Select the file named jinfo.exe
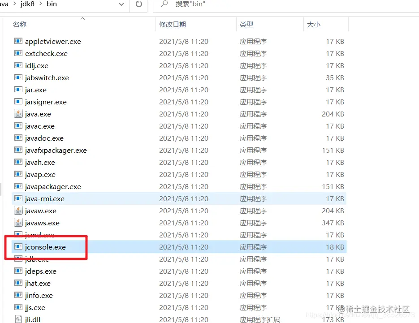 click(x=39, y=296)
